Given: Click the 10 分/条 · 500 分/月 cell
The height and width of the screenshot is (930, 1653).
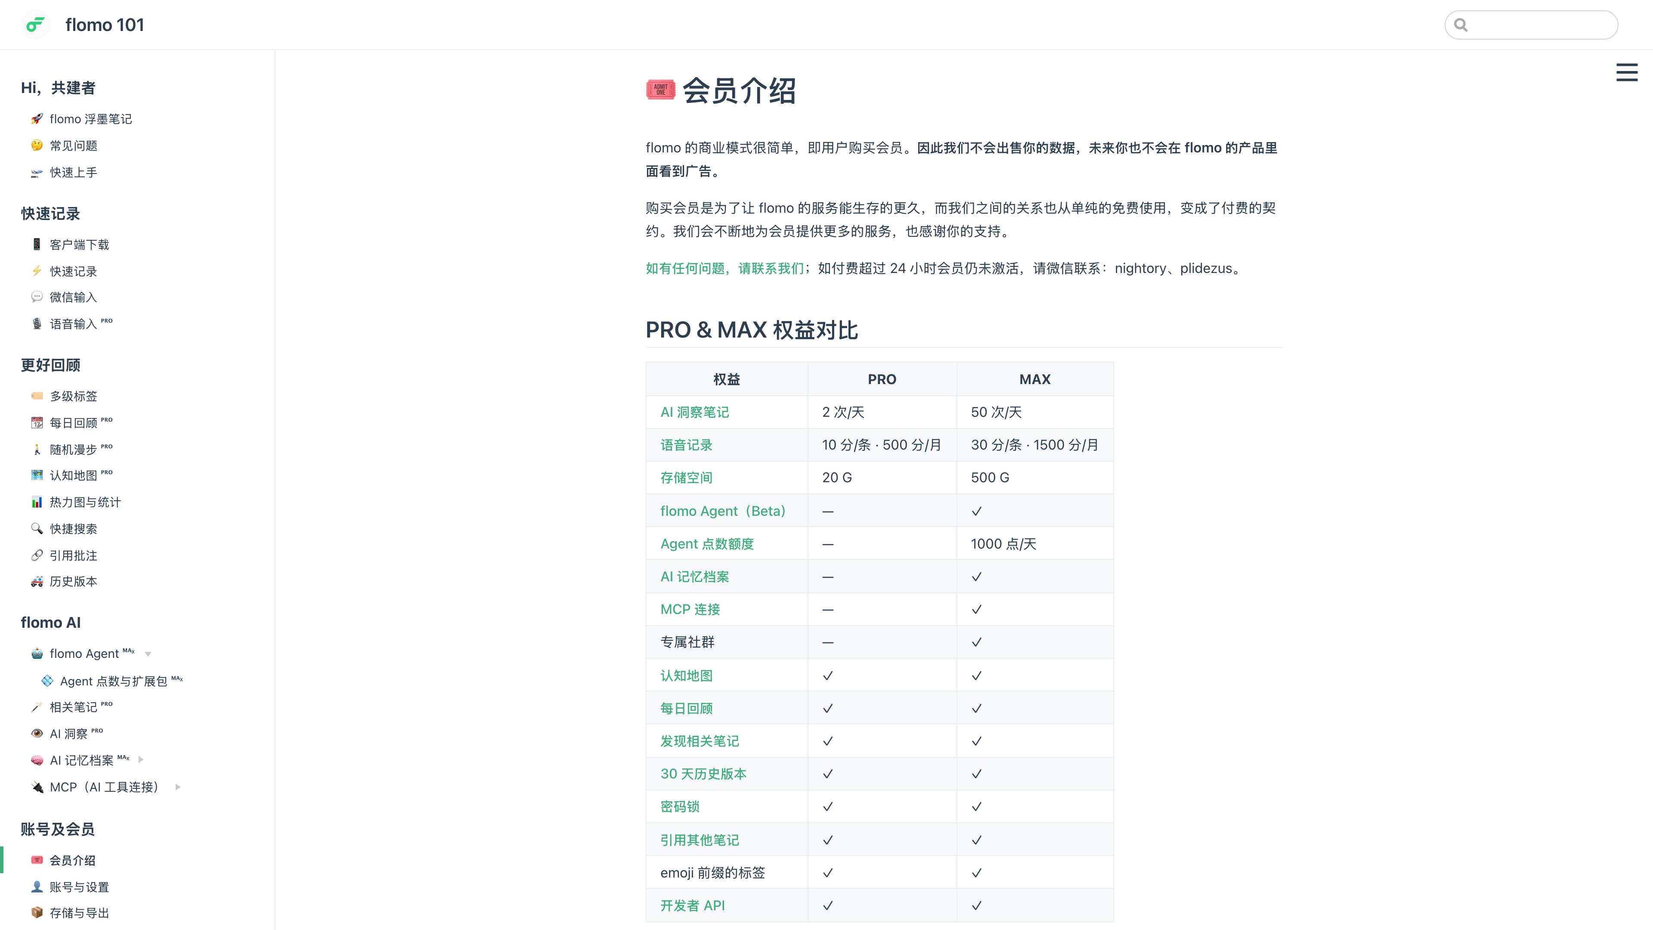Looking at the screenshot, I should pyautogui.click(x=882, y=445).
